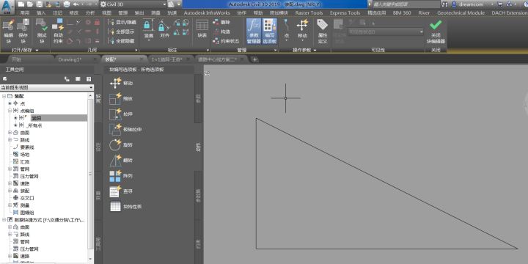Click the help icon in Toolspace header
The width and height of the screenshot is (528, 264).
[89, 78]
